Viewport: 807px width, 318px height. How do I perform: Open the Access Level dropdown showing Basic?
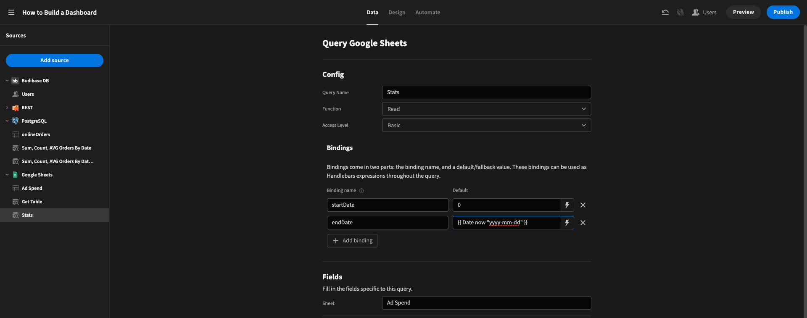click(x=486, y=125)
